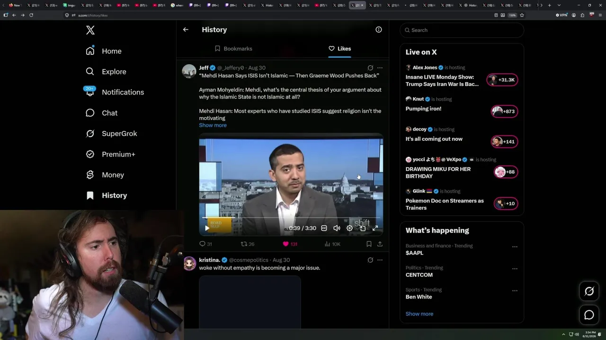Switch to the Likes tab

(x=339, y=49)
